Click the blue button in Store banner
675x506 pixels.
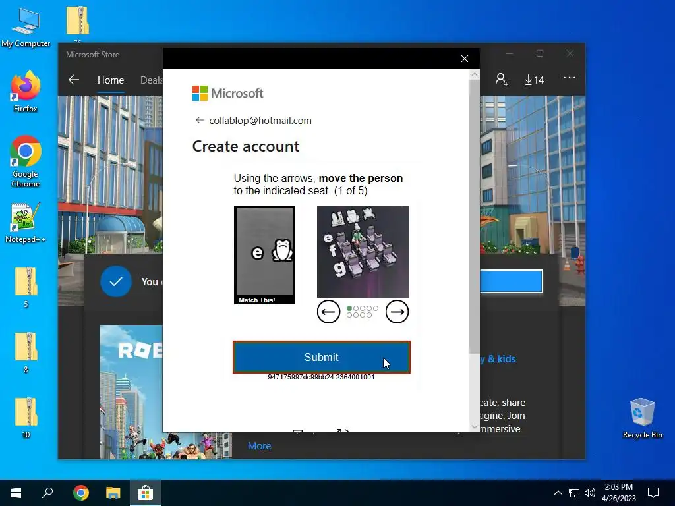coord(512,281)
